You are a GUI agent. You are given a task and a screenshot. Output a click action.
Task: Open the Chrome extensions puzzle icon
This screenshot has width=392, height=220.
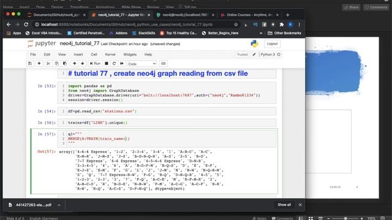coord(282,24)
